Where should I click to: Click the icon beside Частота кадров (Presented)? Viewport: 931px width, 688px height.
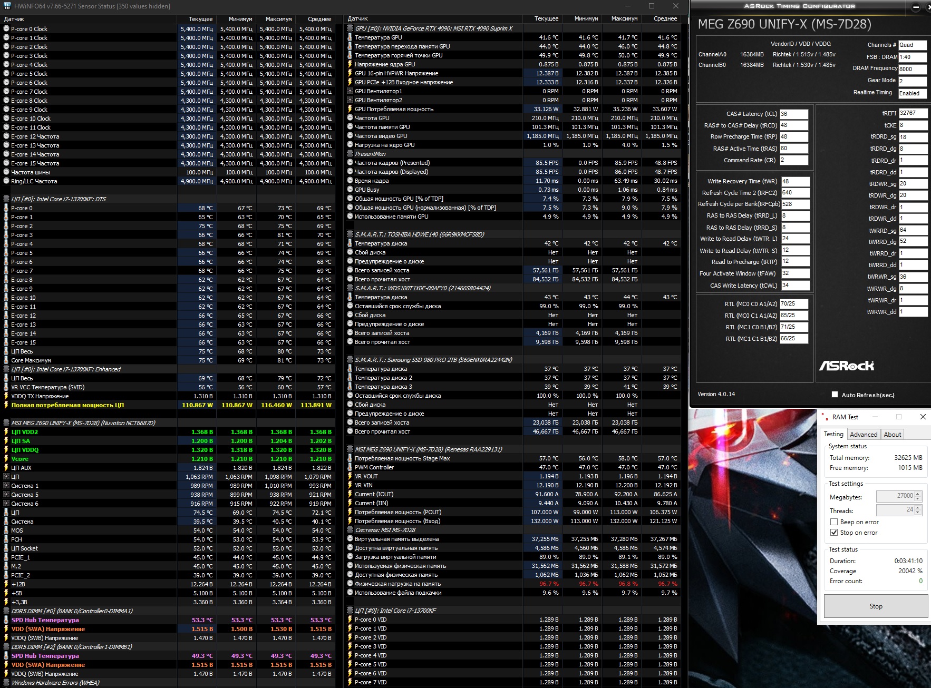tap(350, 163)
